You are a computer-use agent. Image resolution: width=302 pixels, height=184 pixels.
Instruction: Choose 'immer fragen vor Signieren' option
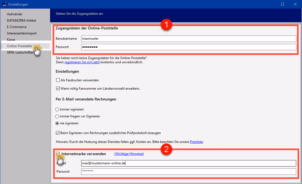click(x=57, y=116)
